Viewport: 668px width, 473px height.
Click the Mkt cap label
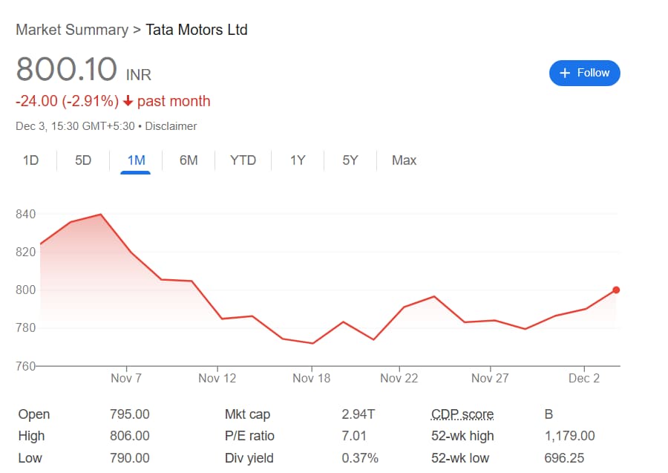pyautogui.click(x=247, y=414)
